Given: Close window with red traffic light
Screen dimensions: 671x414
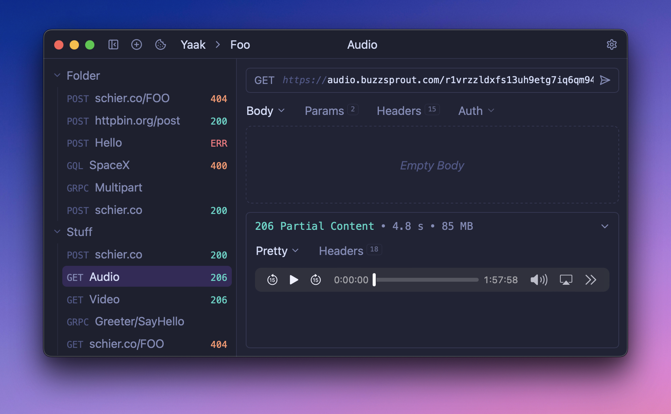Looking at the screenshot, I should 59,45.
